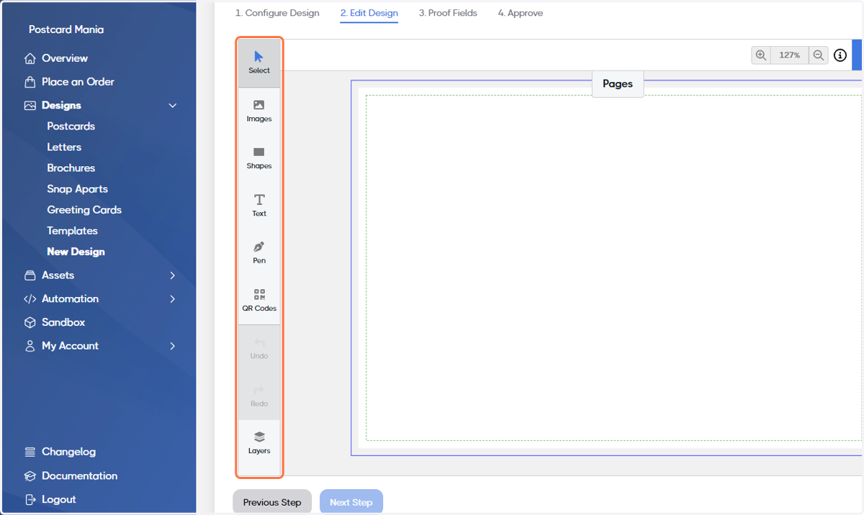Select the Pen tool
Viewport: 864px width, 515px height.
(x=259, y=253)
